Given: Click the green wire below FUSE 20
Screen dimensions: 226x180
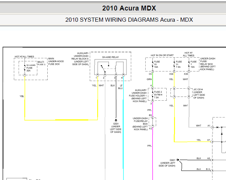Looking at the screenshot, I should pyautogui.click(x=152, y=79).
